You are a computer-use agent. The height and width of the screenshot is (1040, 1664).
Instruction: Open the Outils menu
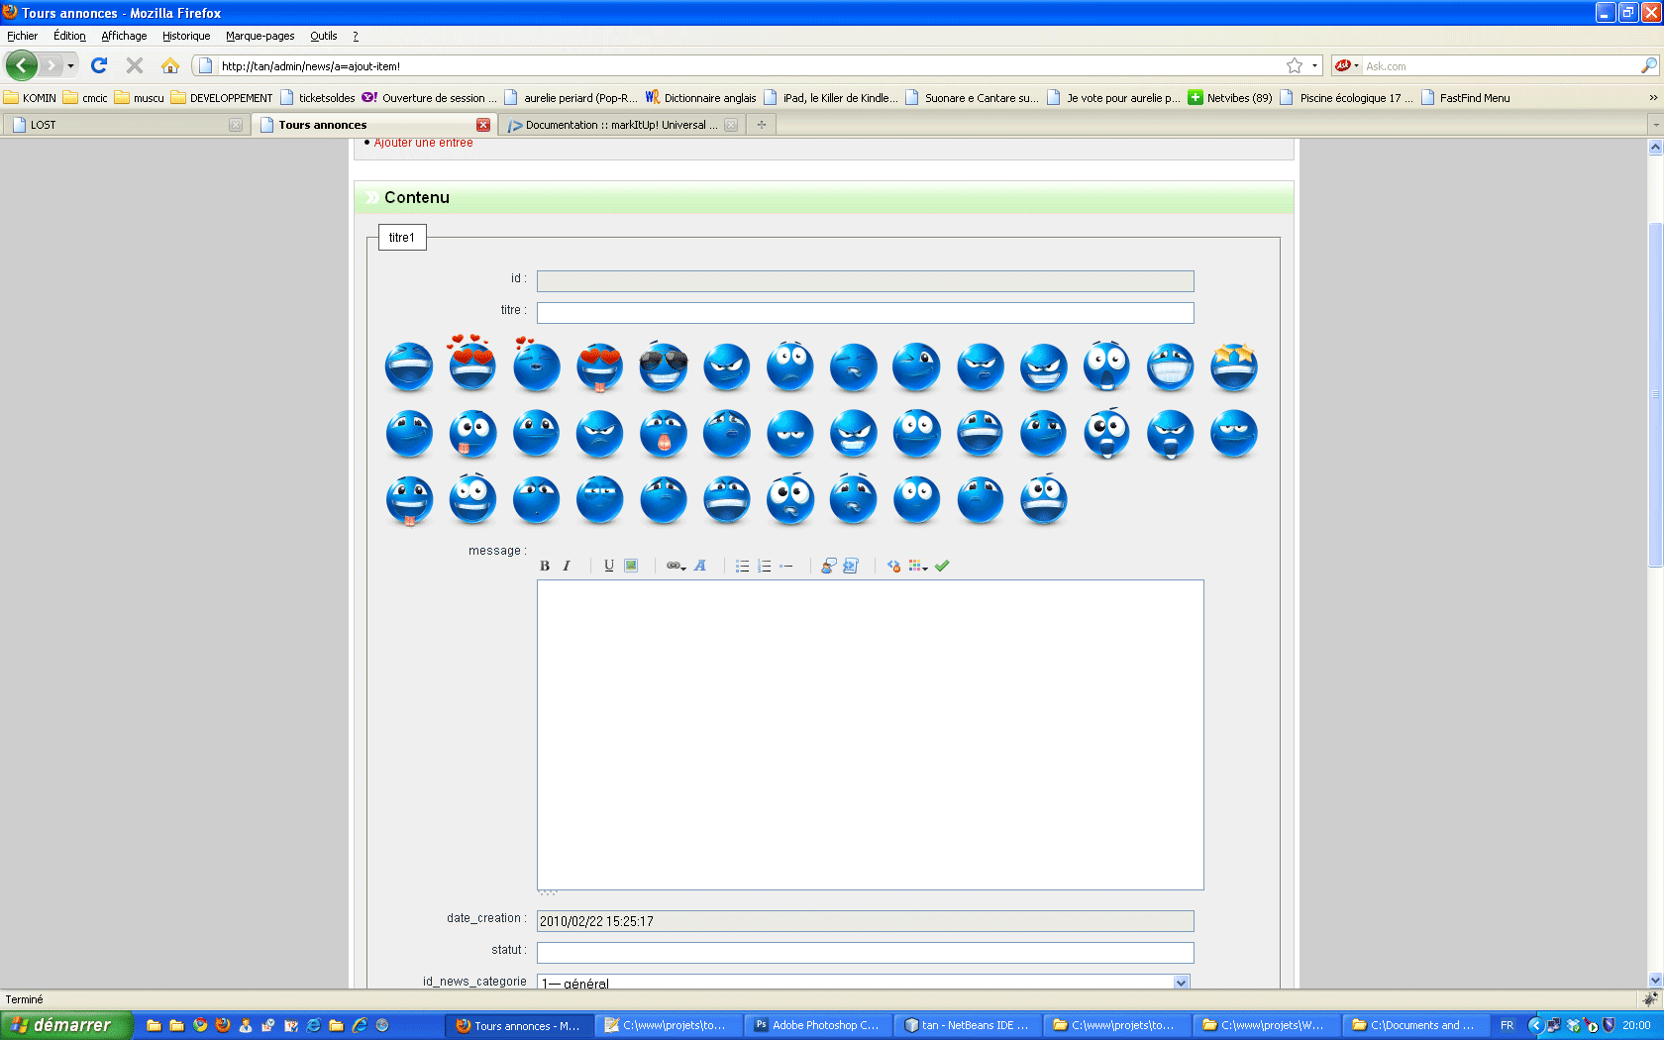pos(323,36)
